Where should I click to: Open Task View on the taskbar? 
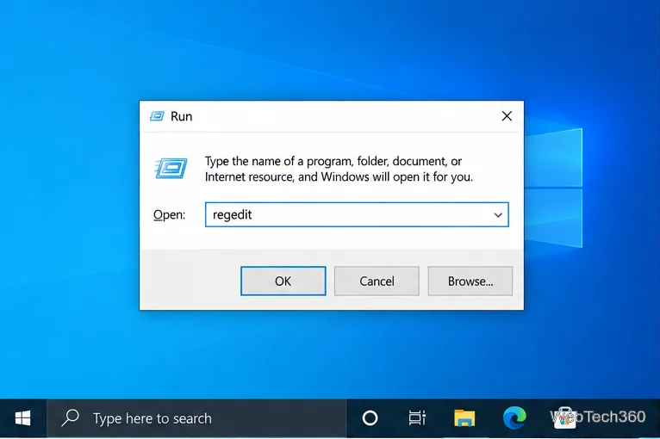coord(417,418)
